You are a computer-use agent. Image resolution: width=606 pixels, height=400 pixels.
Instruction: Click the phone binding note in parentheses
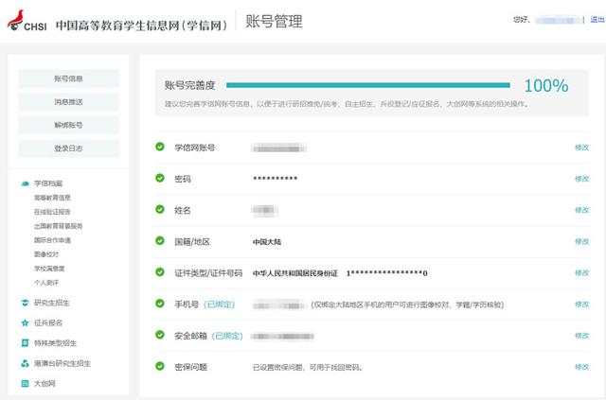pyautogui.click(x=407, y=305)
